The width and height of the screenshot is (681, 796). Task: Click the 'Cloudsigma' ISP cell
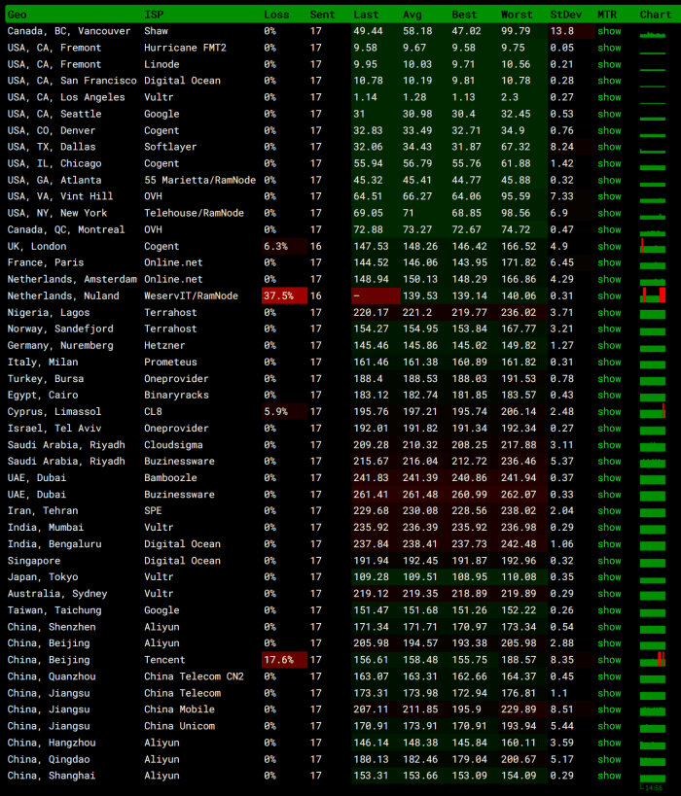[x=173, y=445]
